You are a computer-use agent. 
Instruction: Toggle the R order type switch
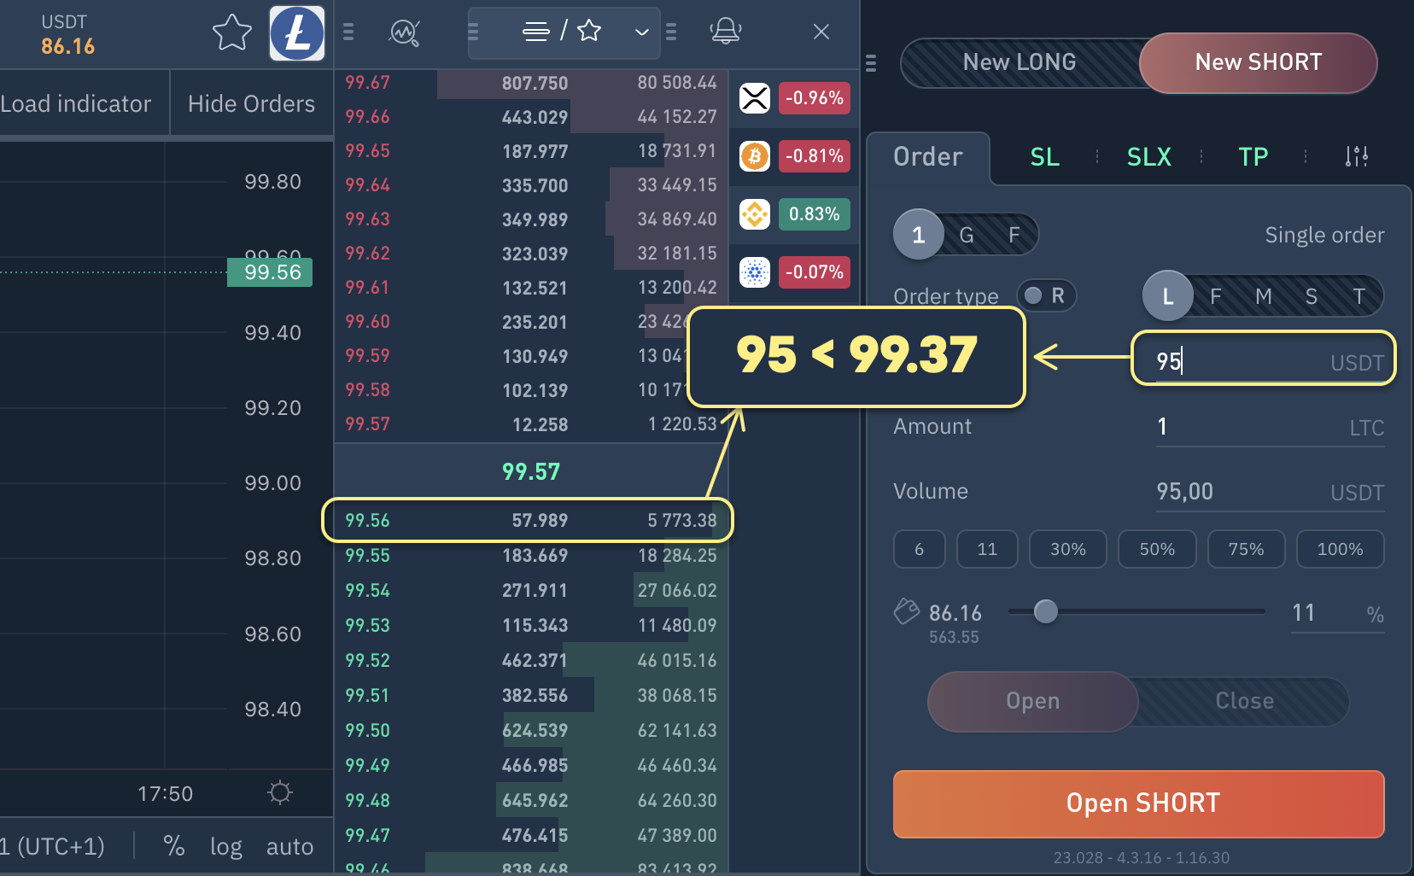tap(1046, 295)
